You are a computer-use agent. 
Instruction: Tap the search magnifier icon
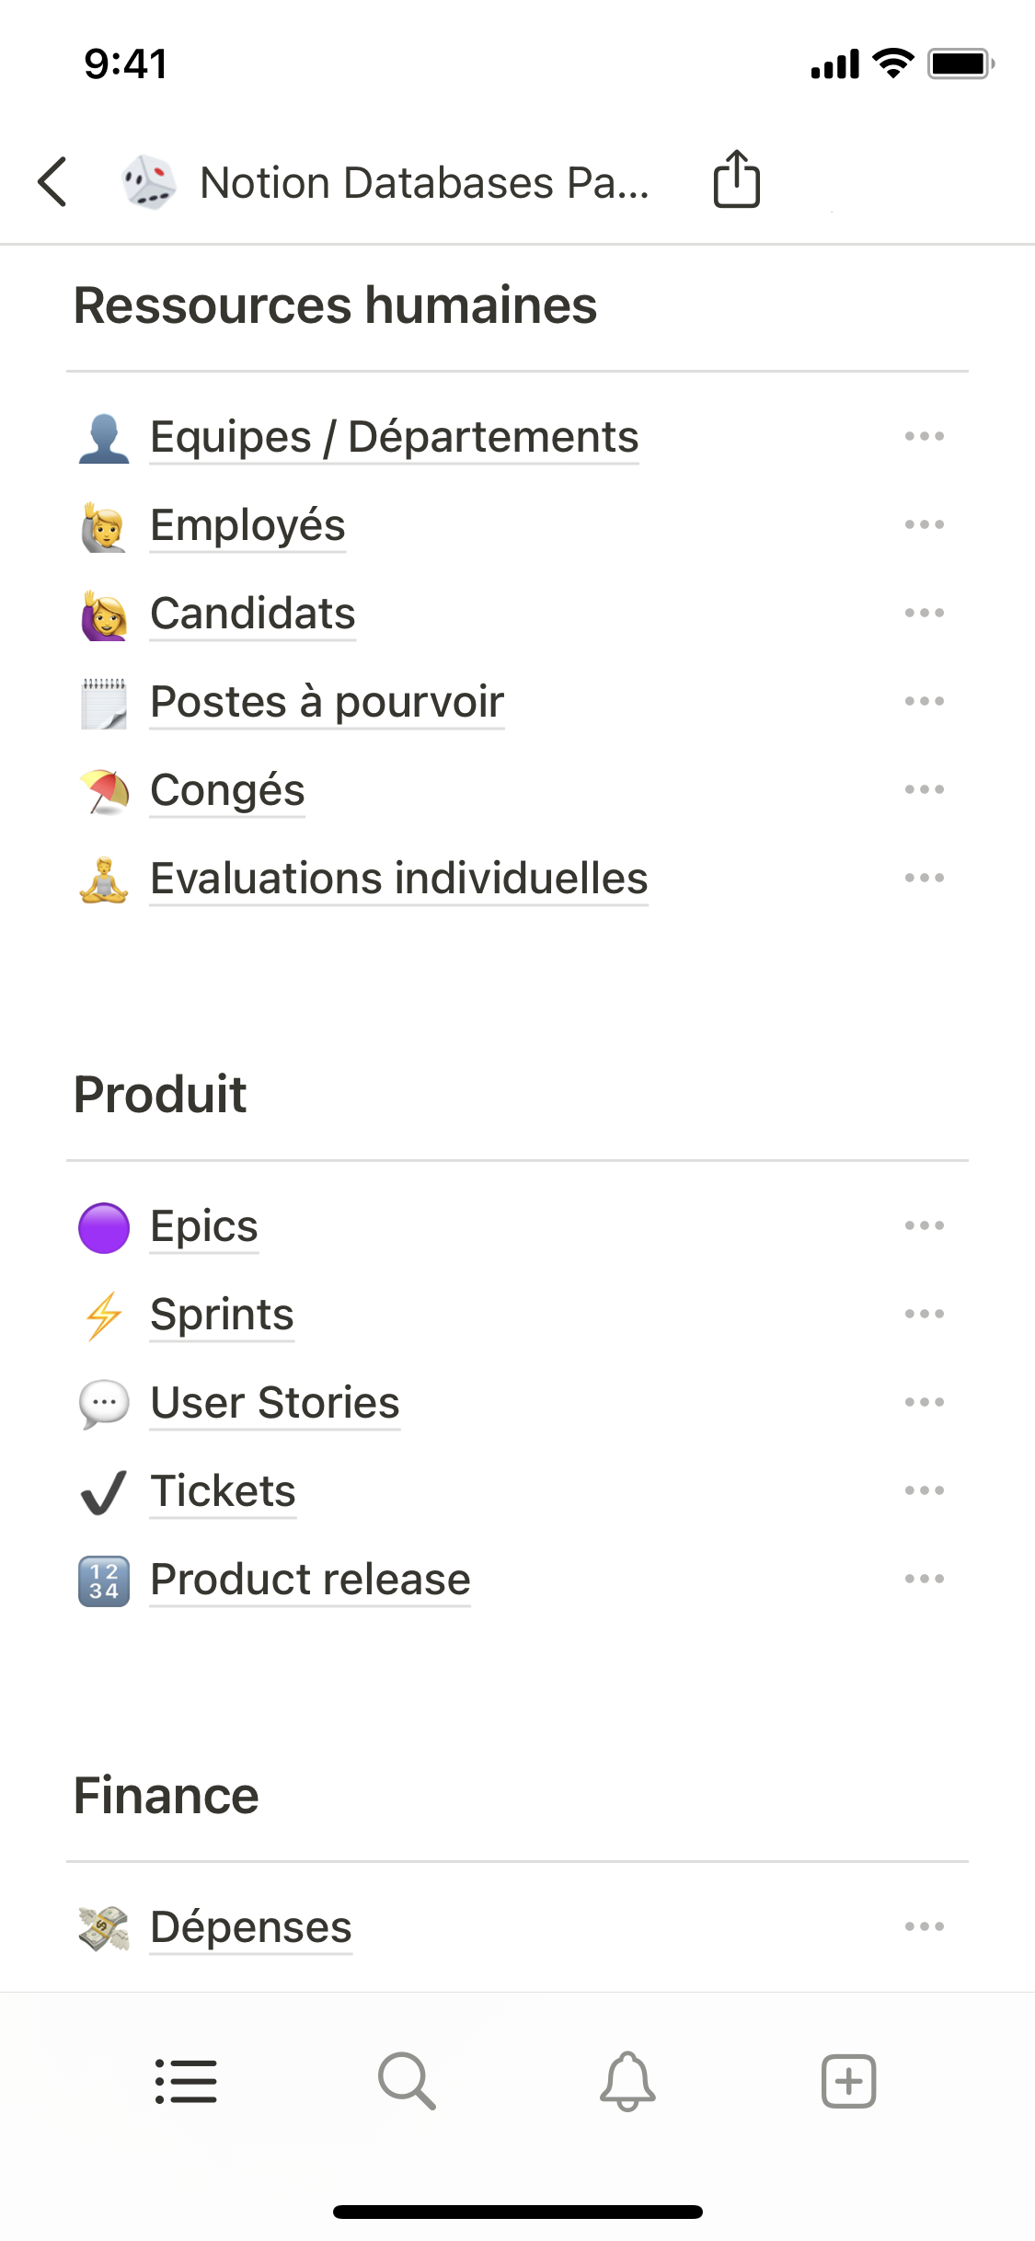pos(407,2081)
